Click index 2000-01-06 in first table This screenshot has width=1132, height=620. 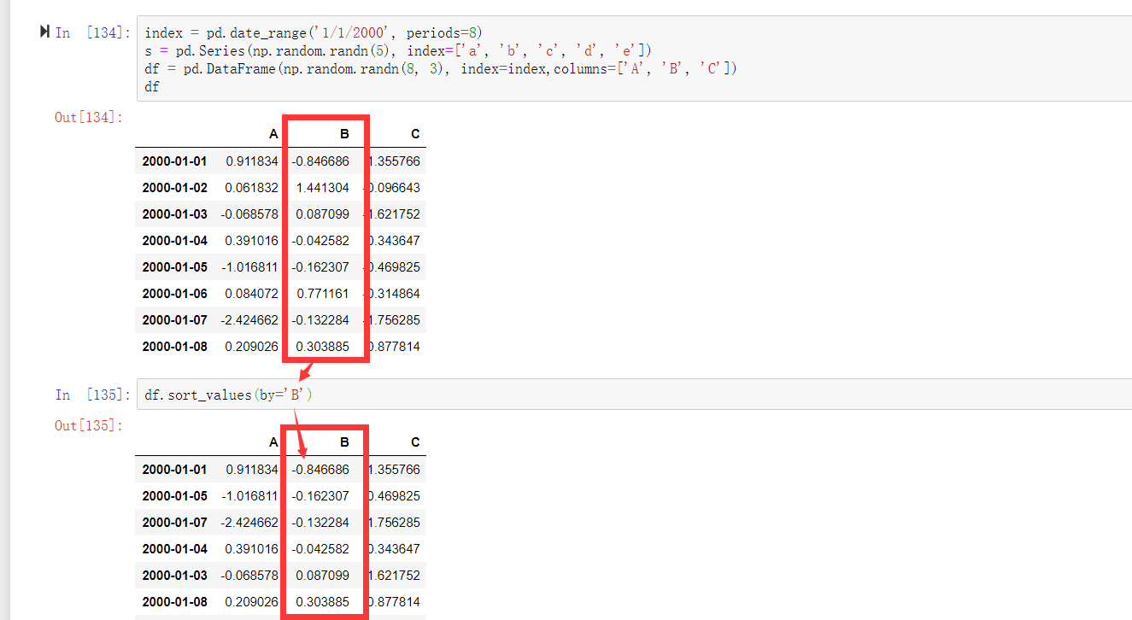(x=174, y=293)
